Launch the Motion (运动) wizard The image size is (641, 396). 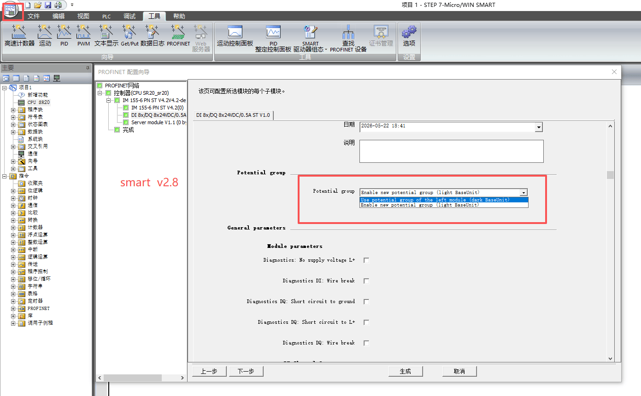tap(45, 36)
